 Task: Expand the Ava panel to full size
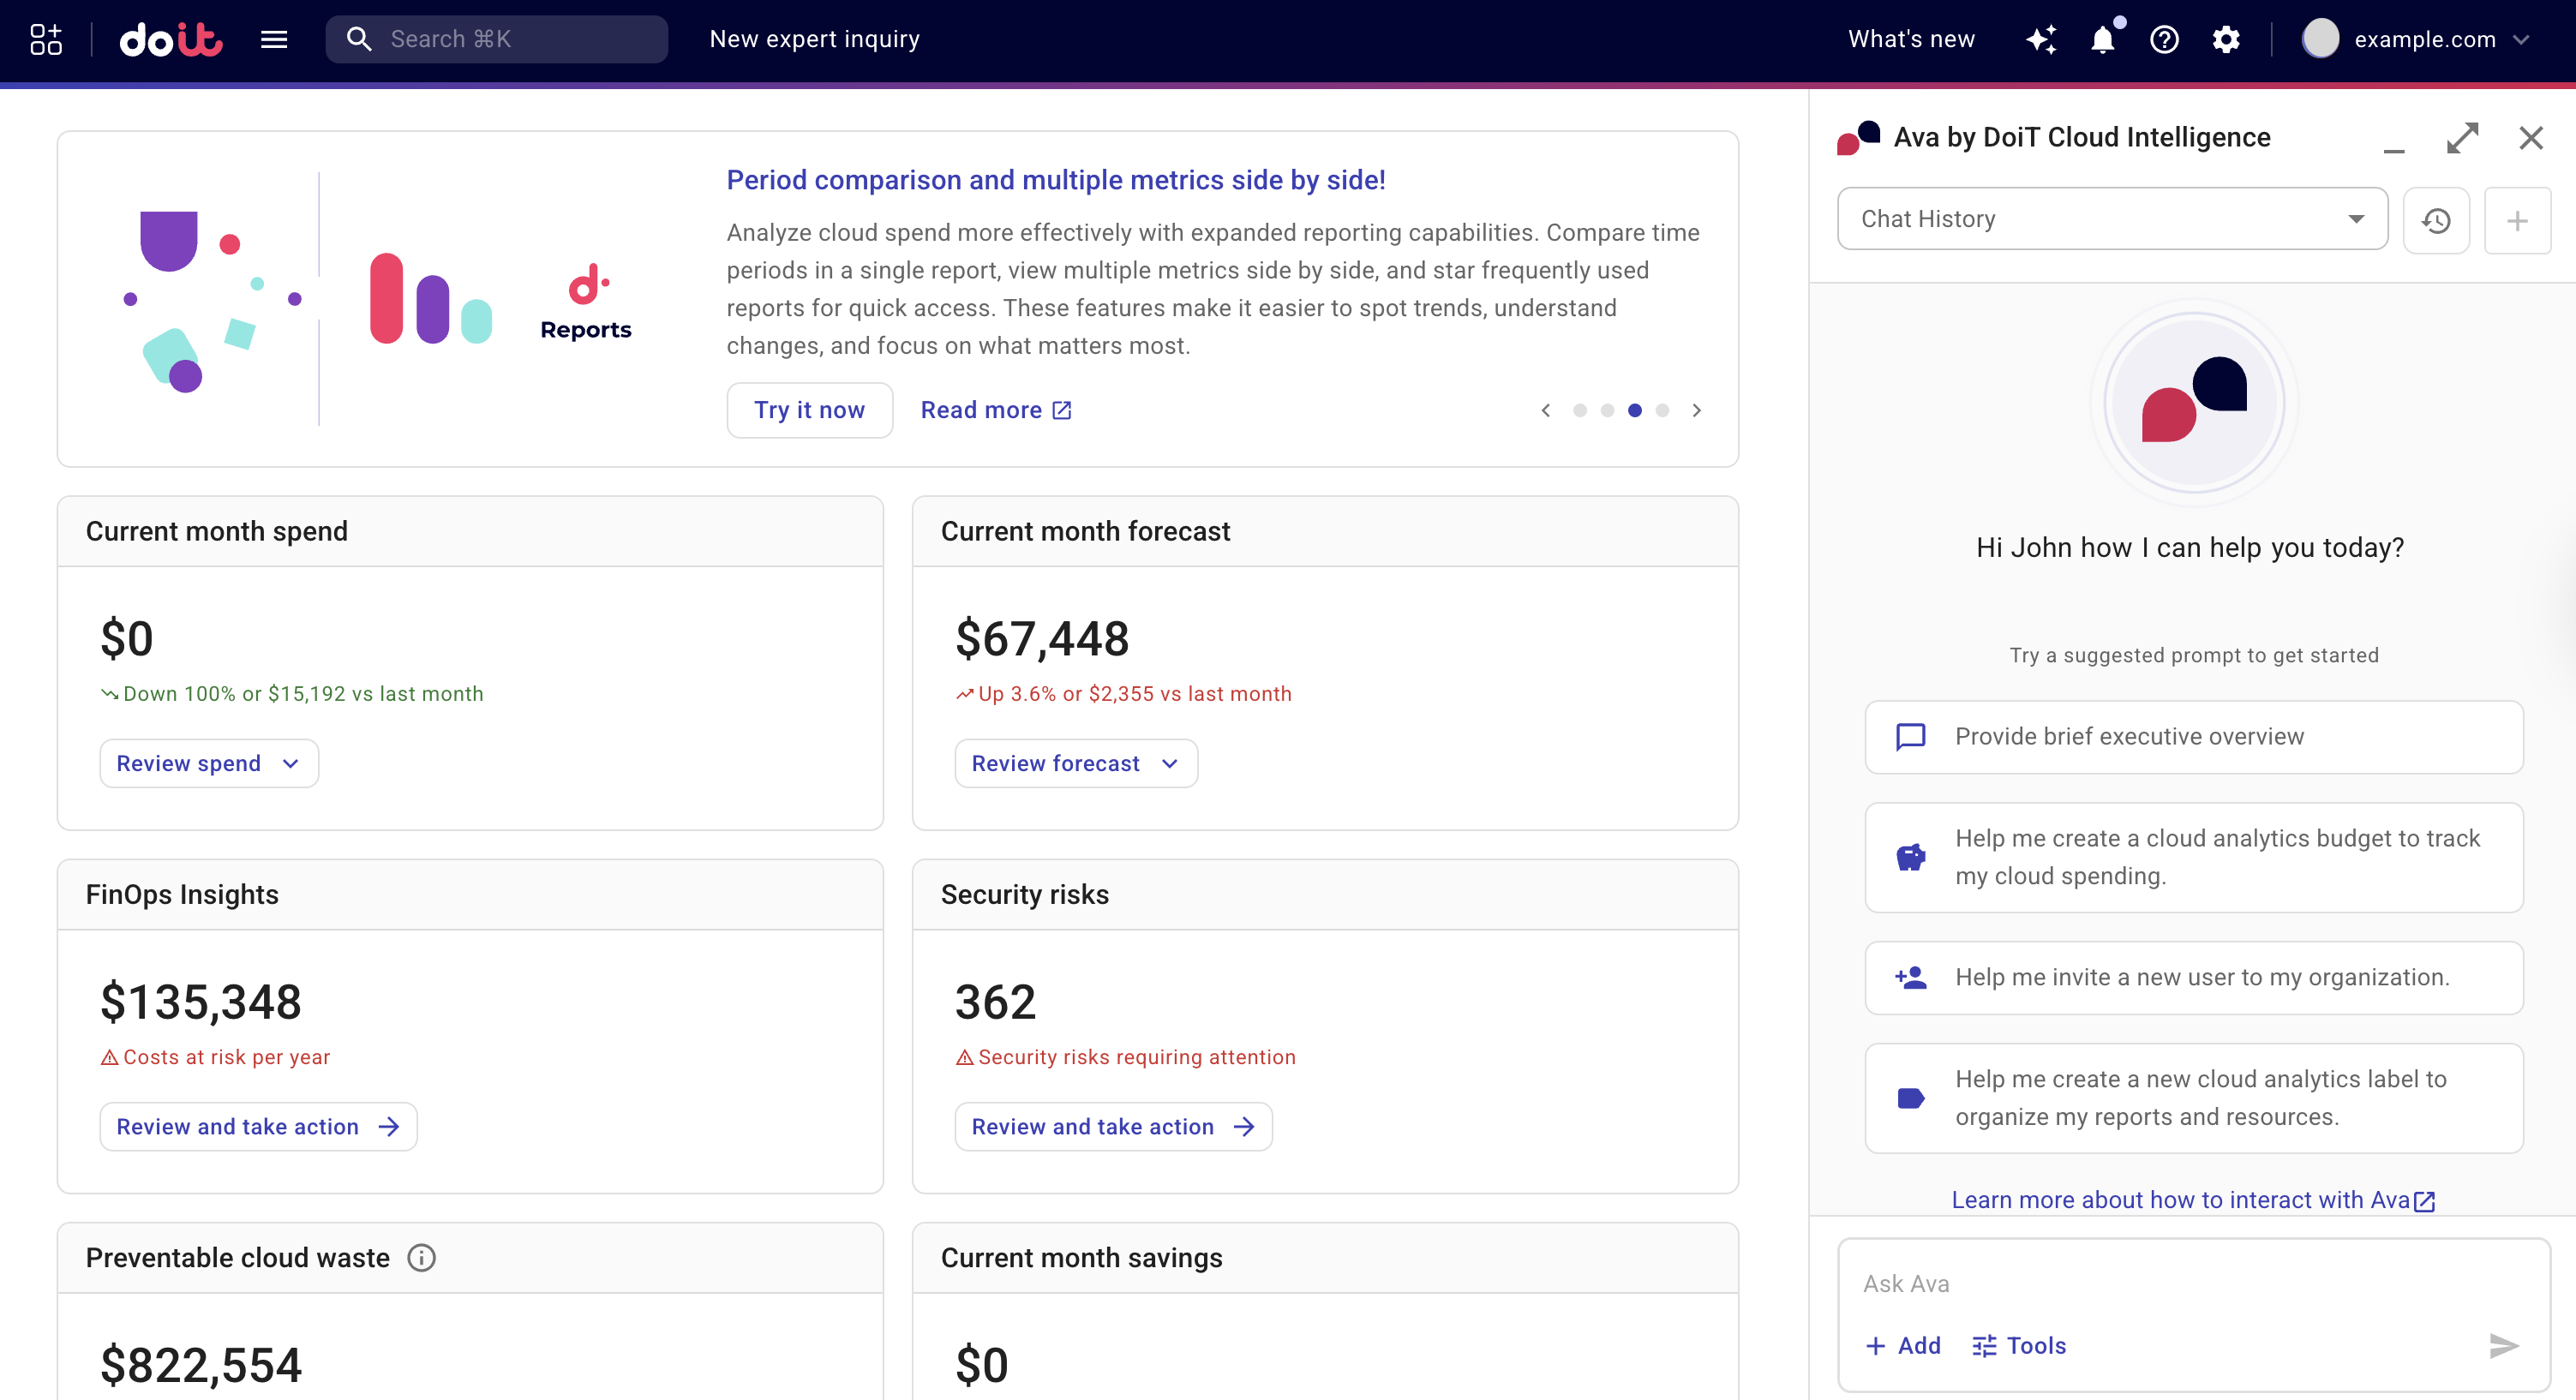(2462, 138)
